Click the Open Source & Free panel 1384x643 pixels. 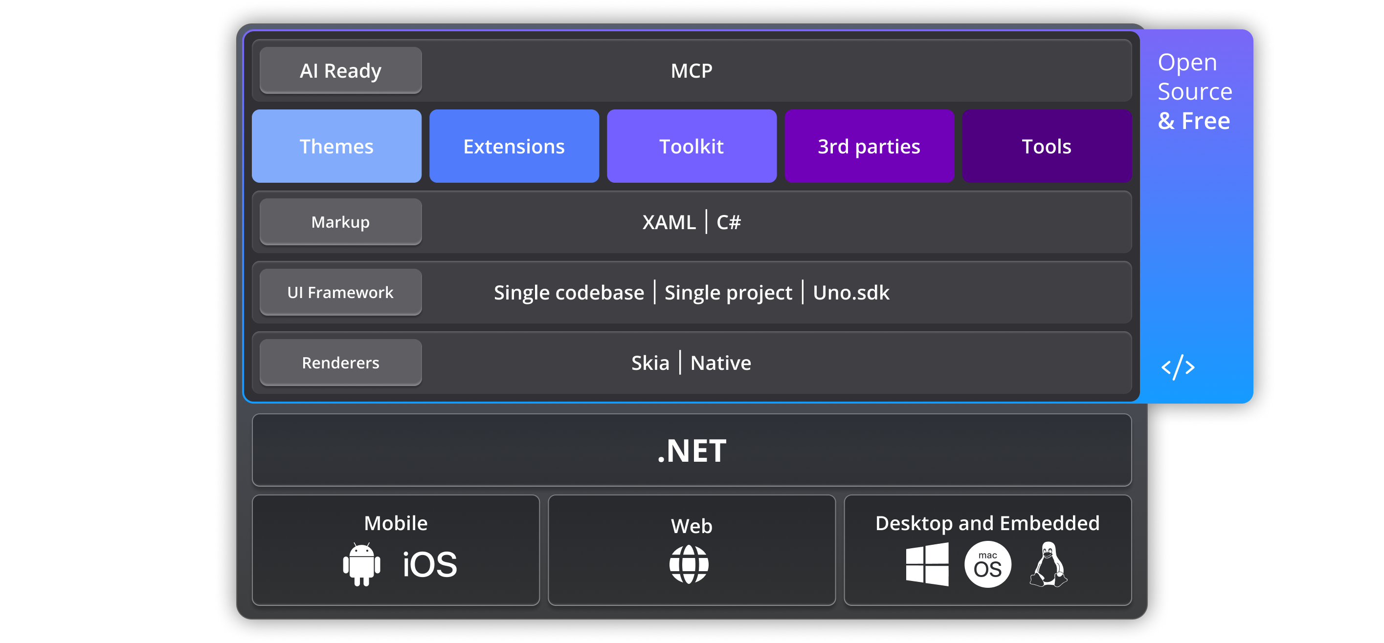pos(1195,91)
